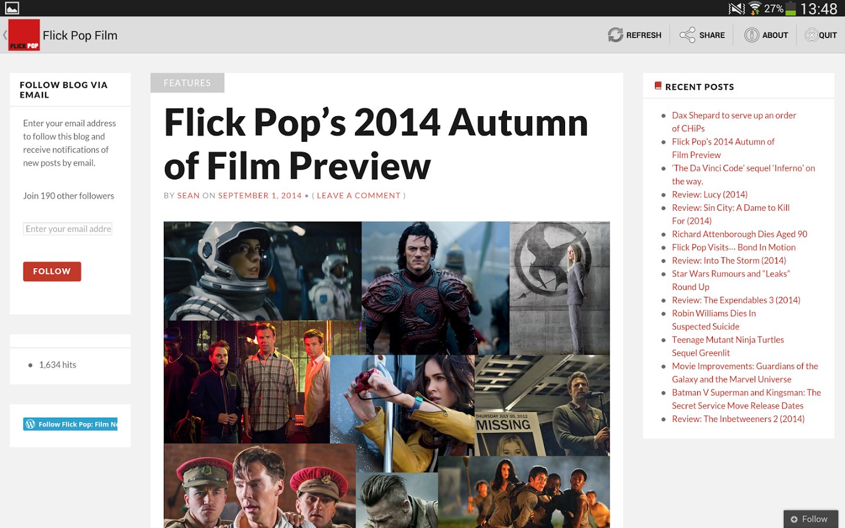Click the SHARE label in the action bar

[x=712, y=35]
